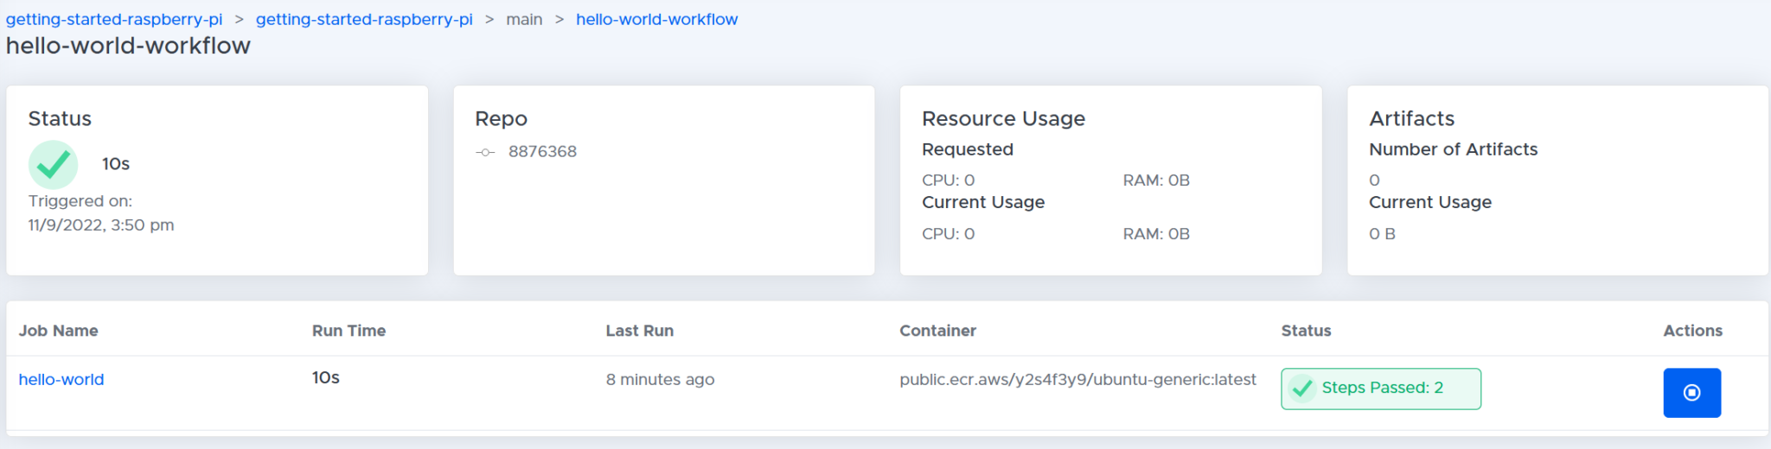
Task: Open the first getting-started-raspberry-pi breadcrumb link
Action: [x=114, y=19]
